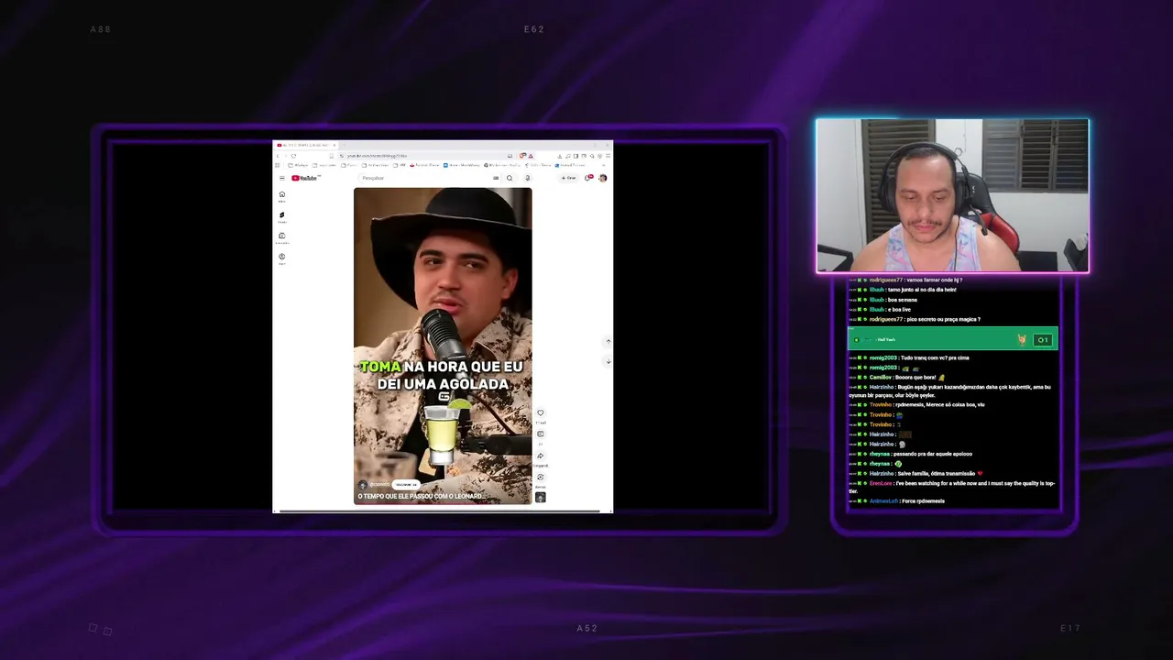This screenshot has width=1173, height=660.
Task: Click the Remix icon on the Short
Action: click(x=540, y=477)
